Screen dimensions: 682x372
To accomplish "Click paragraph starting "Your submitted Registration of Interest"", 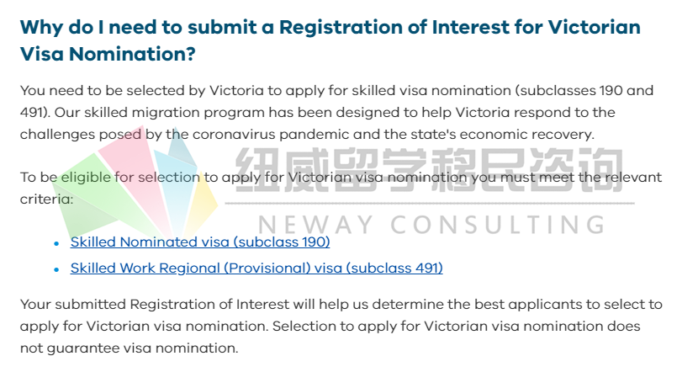I will [x=341, y=327].
